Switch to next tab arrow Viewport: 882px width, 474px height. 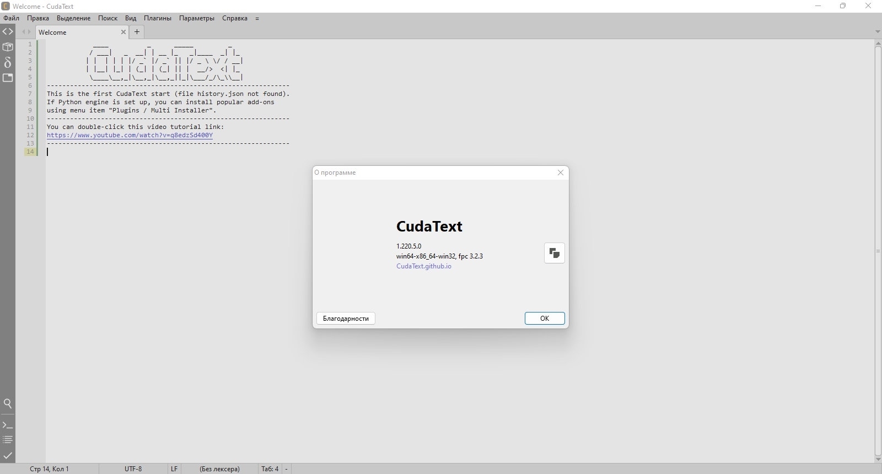tap(29, 32)
